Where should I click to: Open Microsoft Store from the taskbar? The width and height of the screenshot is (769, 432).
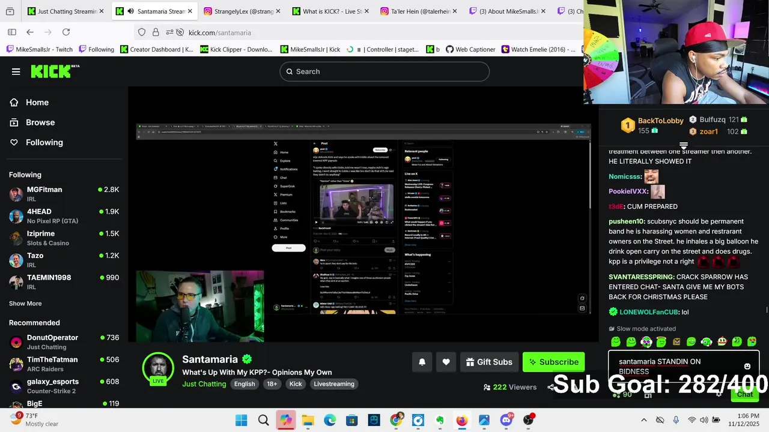[352, 420]
